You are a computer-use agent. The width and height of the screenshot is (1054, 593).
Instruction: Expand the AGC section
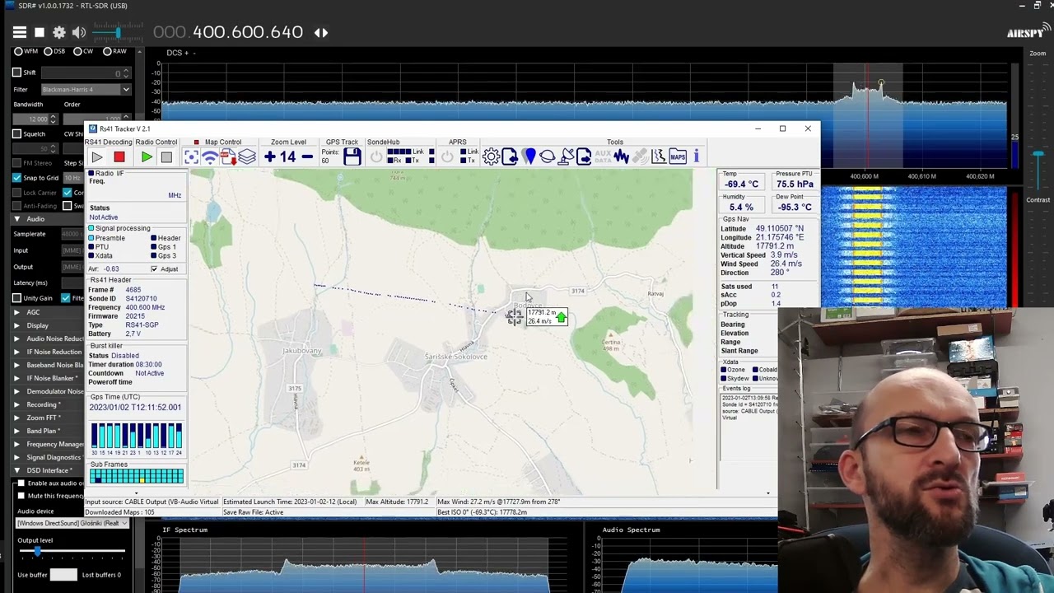pos(16,312)
